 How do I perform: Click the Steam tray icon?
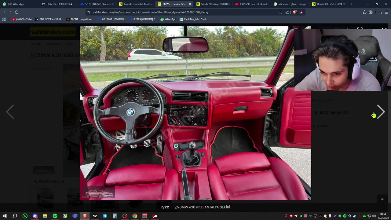pyautogui.click(x=354, y=216)
